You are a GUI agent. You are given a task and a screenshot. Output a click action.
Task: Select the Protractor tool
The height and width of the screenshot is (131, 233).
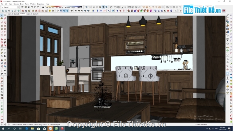pos(2,53)
